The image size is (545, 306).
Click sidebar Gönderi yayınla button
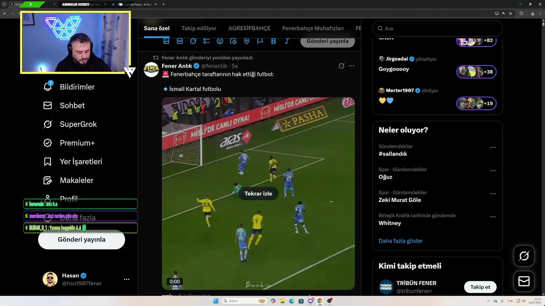81,239
